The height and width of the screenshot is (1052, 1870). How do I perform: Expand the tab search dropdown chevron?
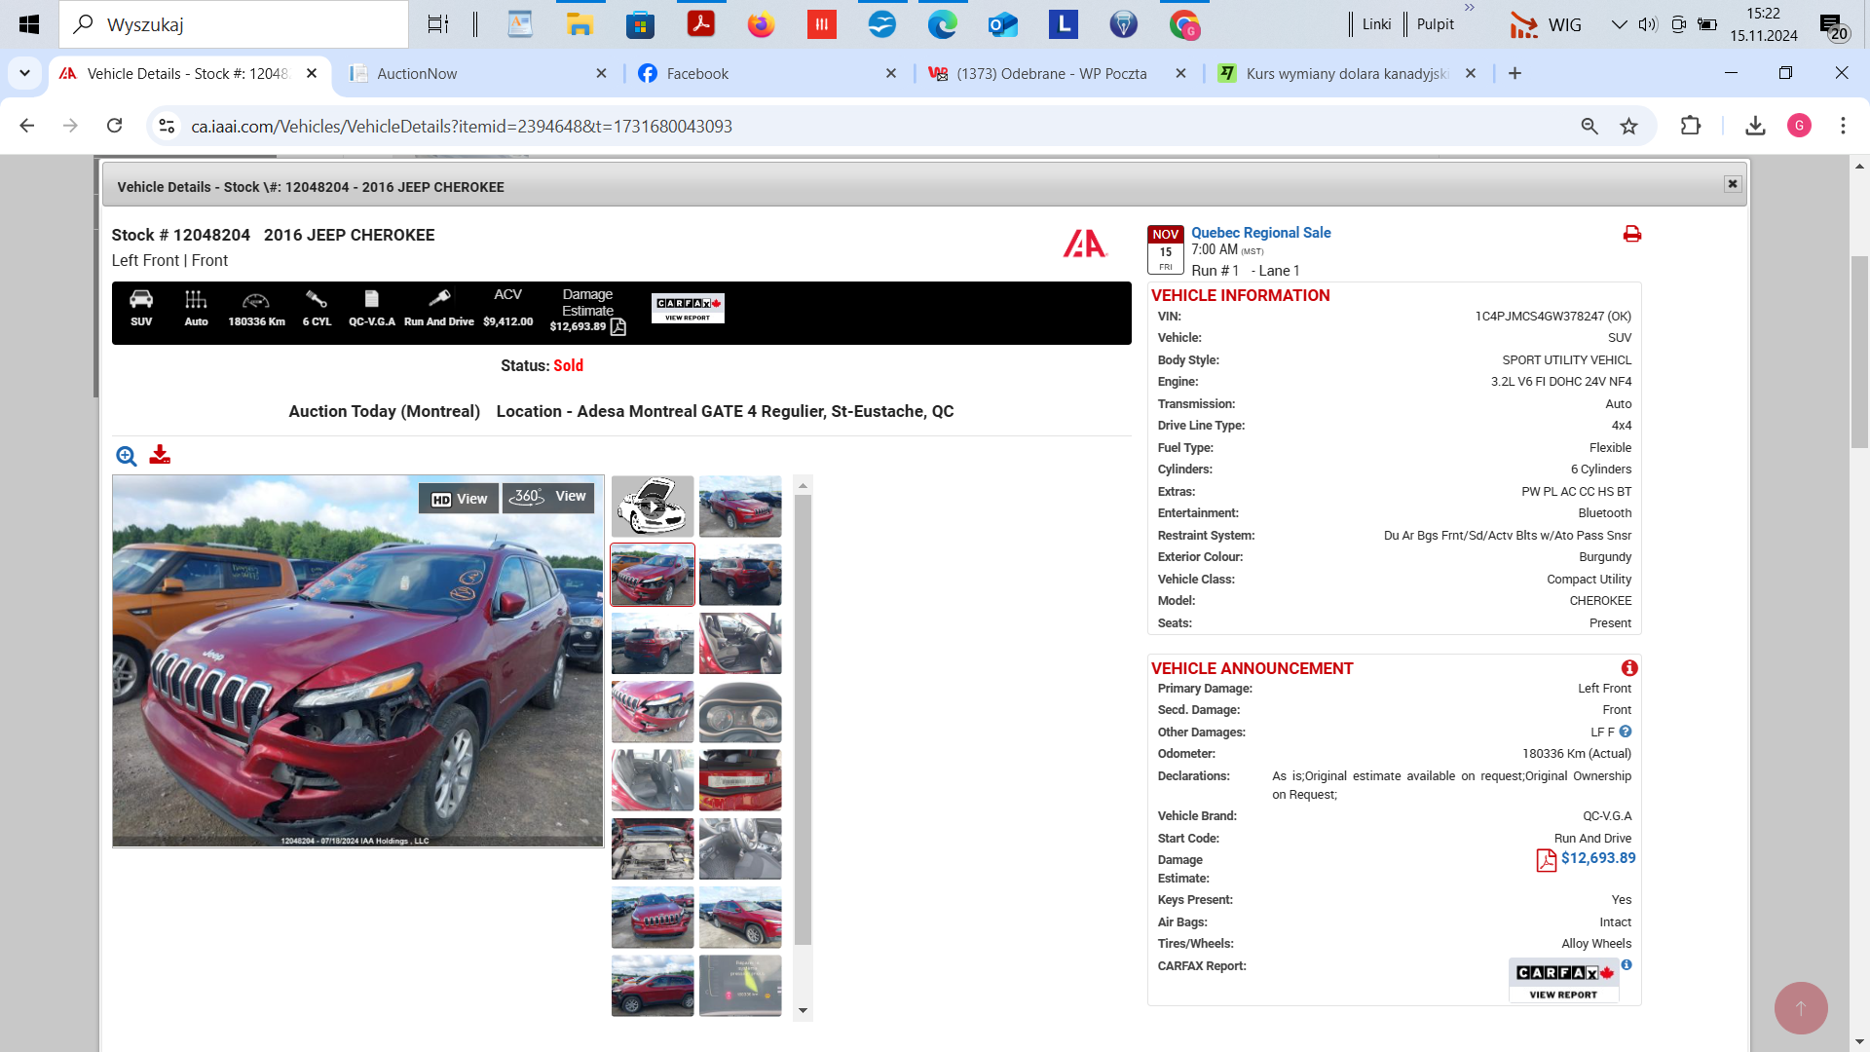[24, 73]
